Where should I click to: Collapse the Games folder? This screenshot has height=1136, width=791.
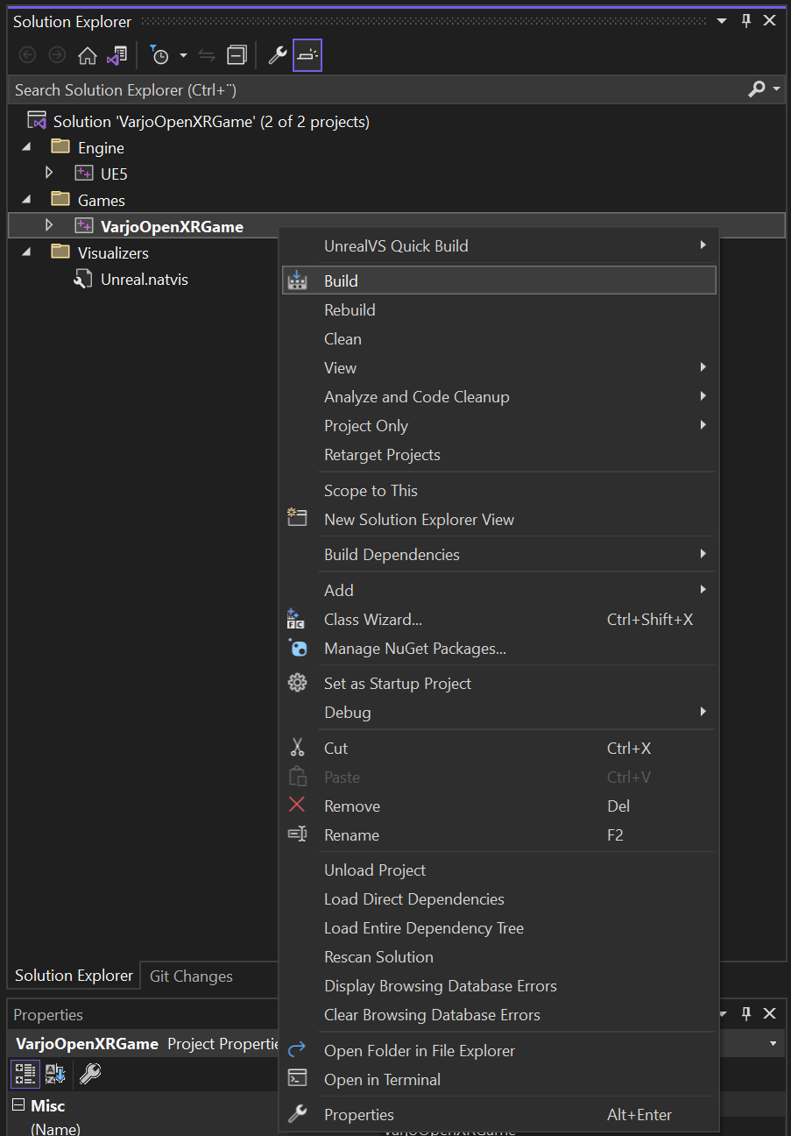[x=26, y=200]
